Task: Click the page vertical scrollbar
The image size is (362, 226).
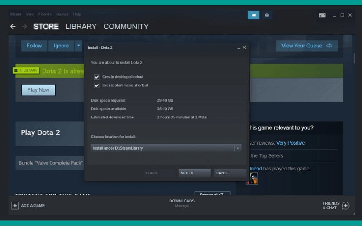Action: (354, 59)
